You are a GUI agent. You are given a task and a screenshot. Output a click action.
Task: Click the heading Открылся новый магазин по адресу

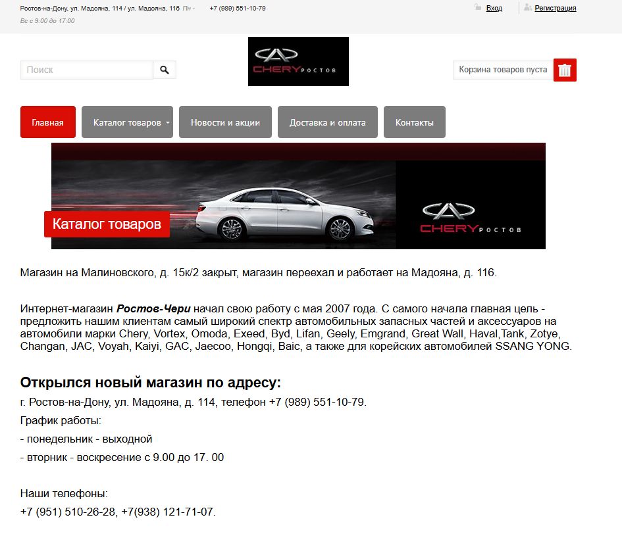coord(150,383)
